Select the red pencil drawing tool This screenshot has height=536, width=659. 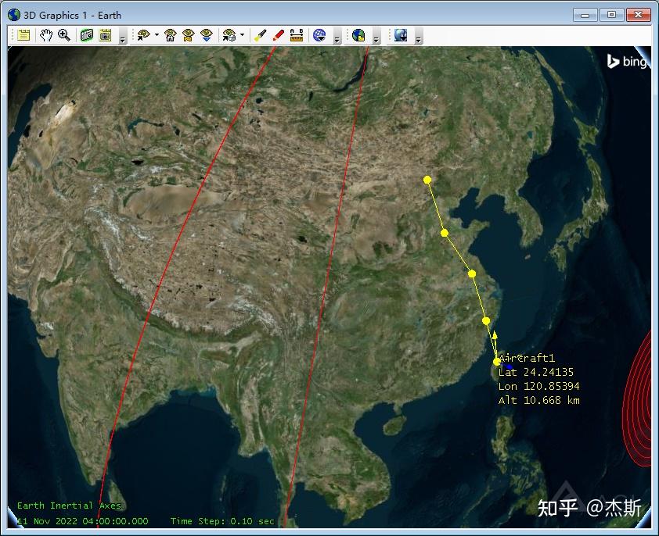click(x=278, y=35)
